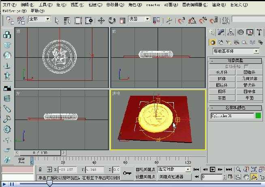Screen dimensions: 265x187
Task: Collapse the 对象类型 rollout
Action: 235,61
